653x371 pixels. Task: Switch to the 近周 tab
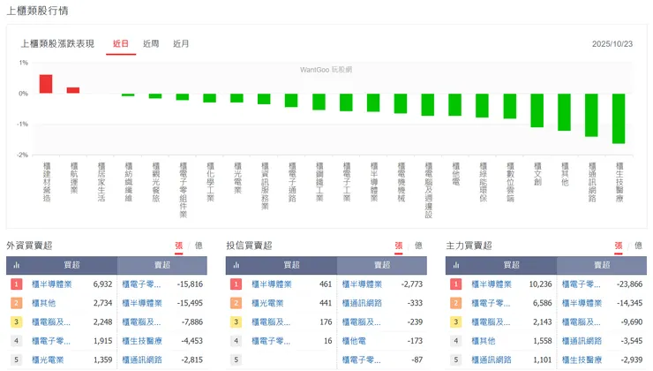coord(151,44)
